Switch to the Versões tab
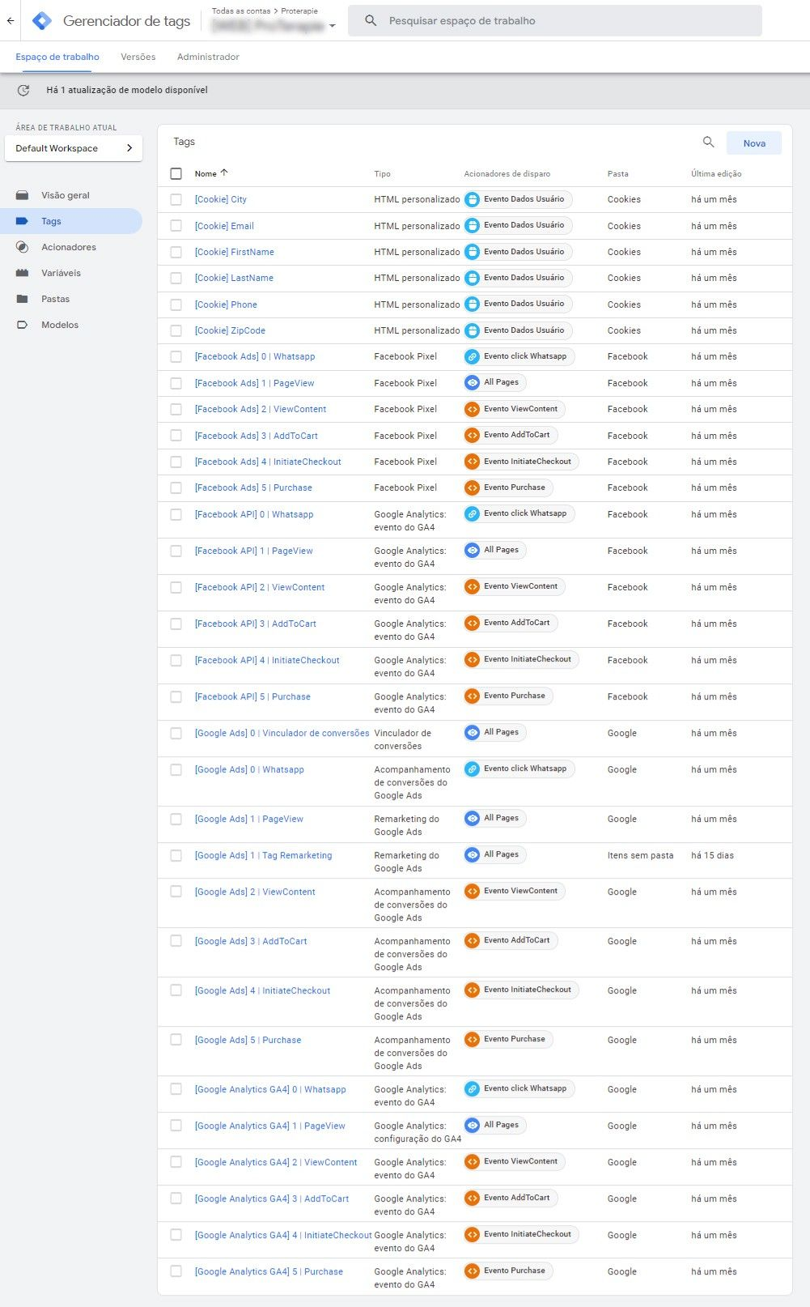 coord(138,57)
